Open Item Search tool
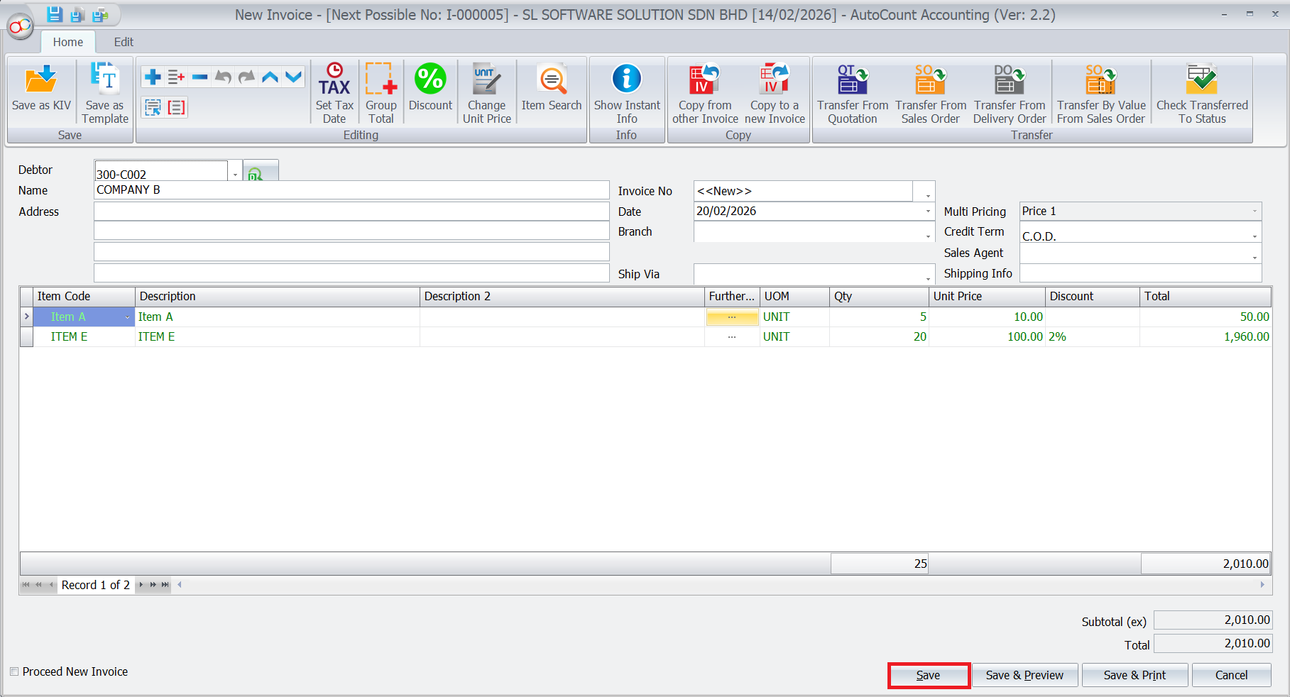The image size is (1290, 697). [552, 79]
